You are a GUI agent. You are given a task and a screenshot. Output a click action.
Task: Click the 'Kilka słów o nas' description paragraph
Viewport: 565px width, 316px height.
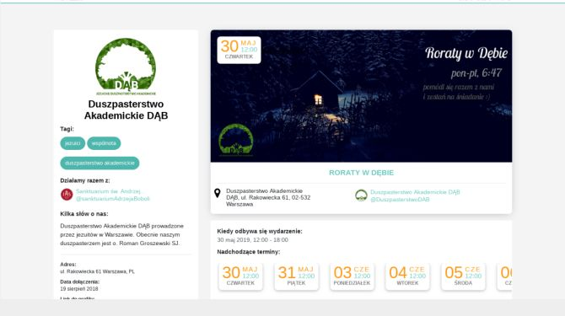coord(122,234)
